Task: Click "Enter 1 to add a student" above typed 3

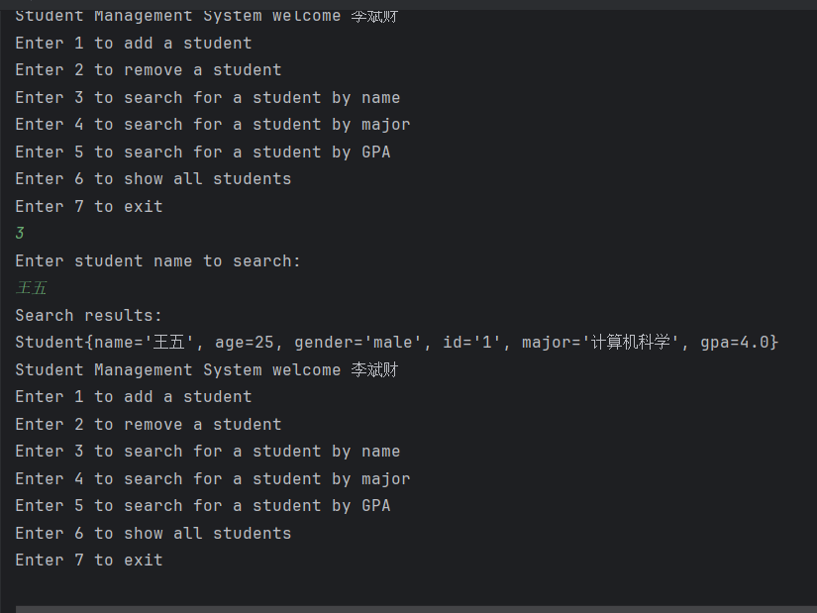Action: (134, 44)
